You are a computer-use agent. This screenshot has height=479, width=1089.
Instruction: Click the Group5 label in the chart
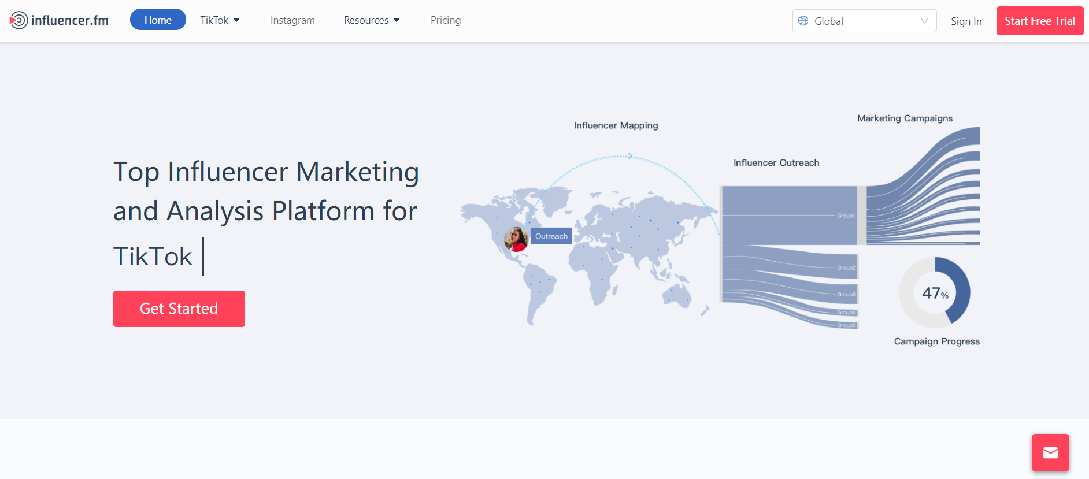pyautogui.click(x=846, y=325)
